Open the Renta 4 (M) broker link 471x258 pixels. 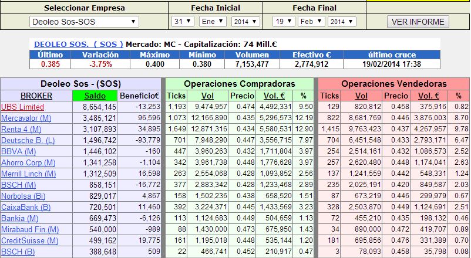[x=21, y=130]
